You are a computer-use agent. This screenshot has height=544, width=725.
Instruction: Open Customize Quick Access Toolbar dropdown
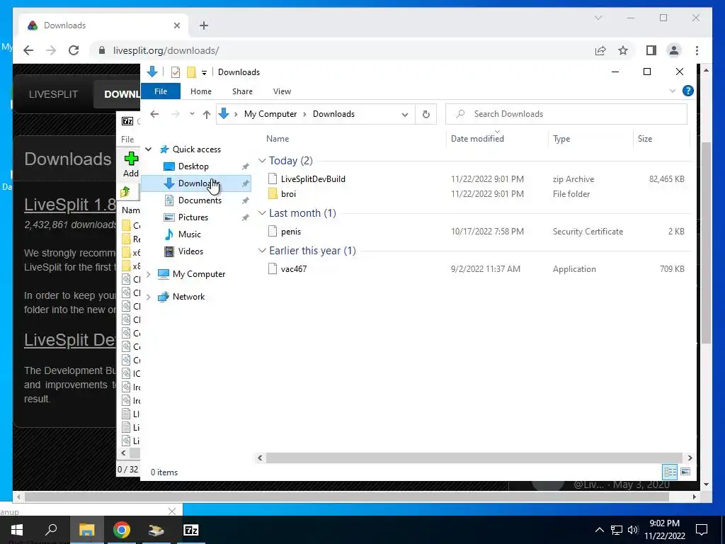click(x=204, y=73)
